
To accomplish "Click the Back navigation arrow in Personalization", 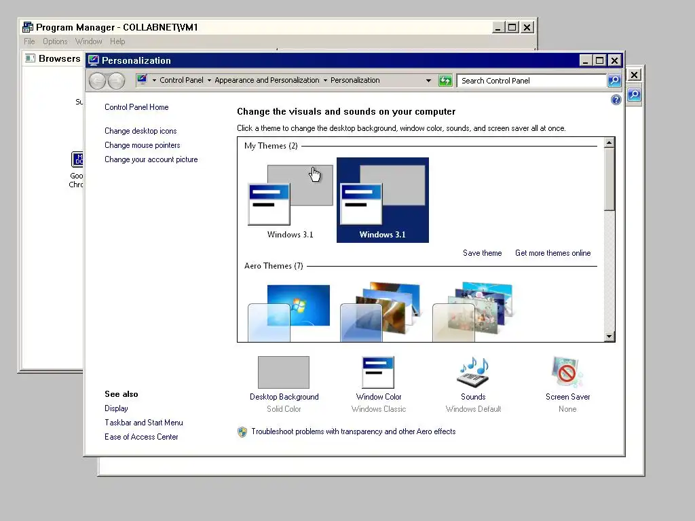I will click(x=97, y=81).
